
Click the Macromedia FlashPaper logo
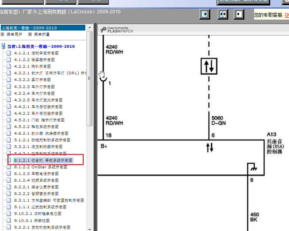click(x=117, y=30)
